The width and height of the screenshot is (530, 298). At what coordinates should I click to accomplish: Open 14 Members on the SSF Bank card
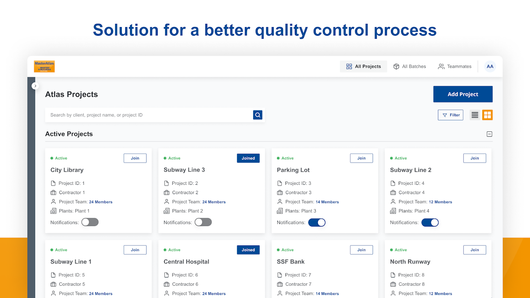click(x=327, y=294)
